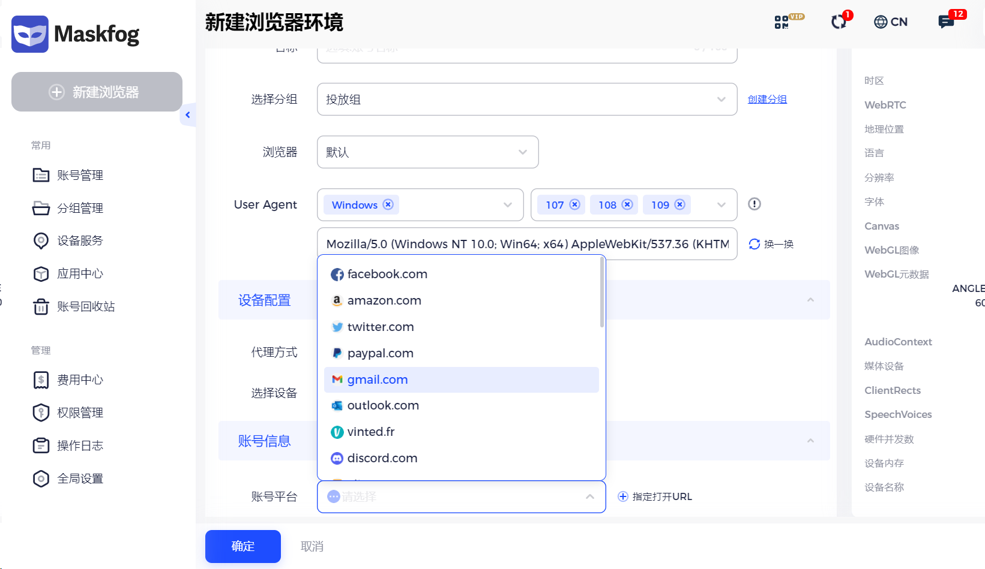The image size is (985, 569).
Task: Click the Facebook logo icon in the list
Action: 337,275
